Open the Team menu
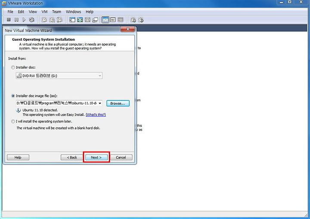The height and width of the screenshot is (219, 310). click(x=56, y=12)
